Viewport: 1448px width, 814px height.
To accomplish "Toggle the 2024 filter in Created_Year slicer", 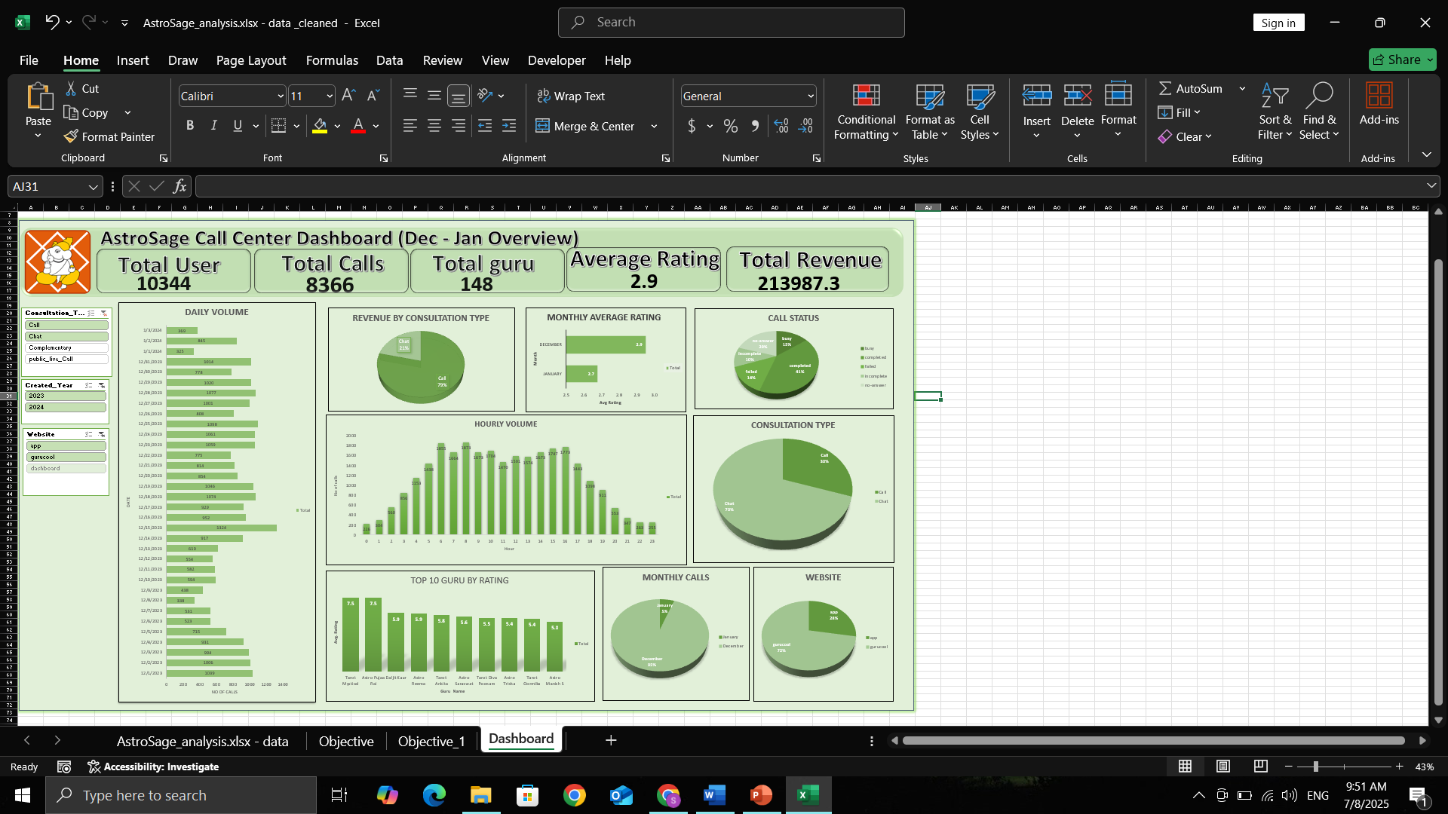I will pos(66,407).
